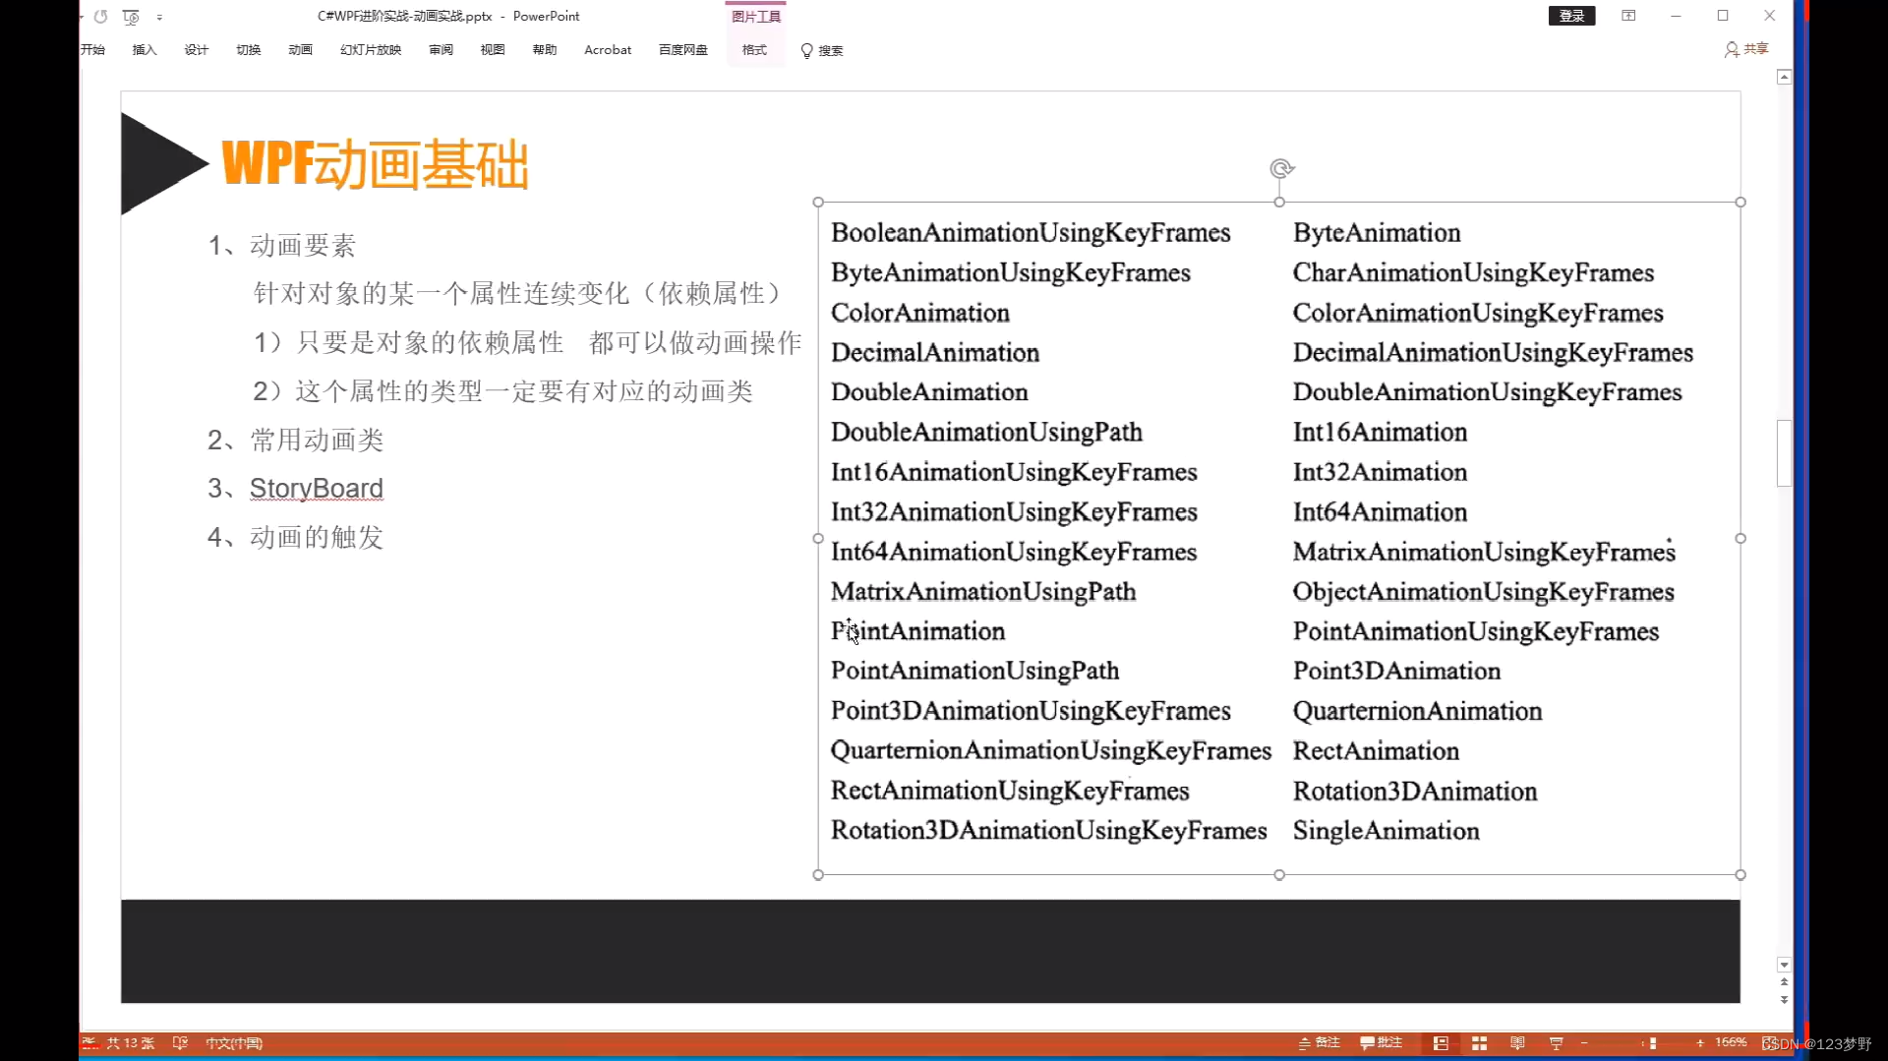
Task: Switch to the 切换 (Transitions) tab
Action: (249, 50)
